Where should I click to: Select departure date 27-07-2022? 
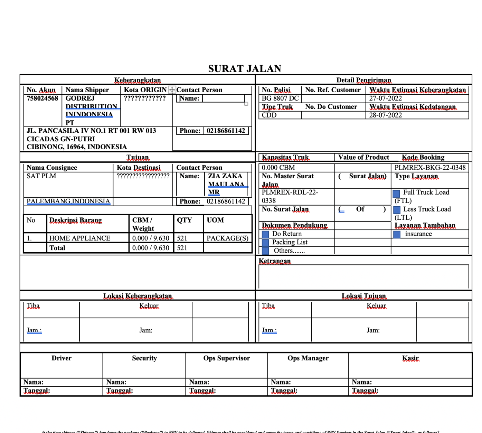click(386, 98)
